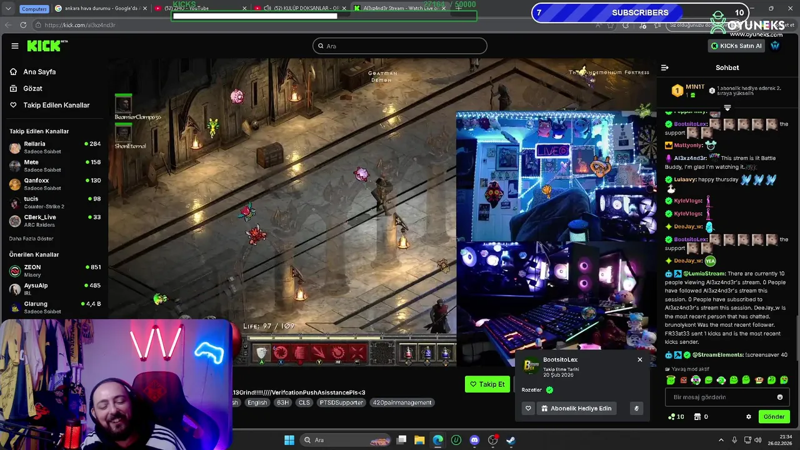Insert orange monkey-face emote
The width and height of the screenshot is (800, 450).
coord(759,380)
